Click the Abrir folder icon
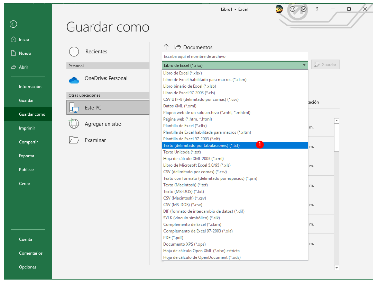 pos(13,67)
